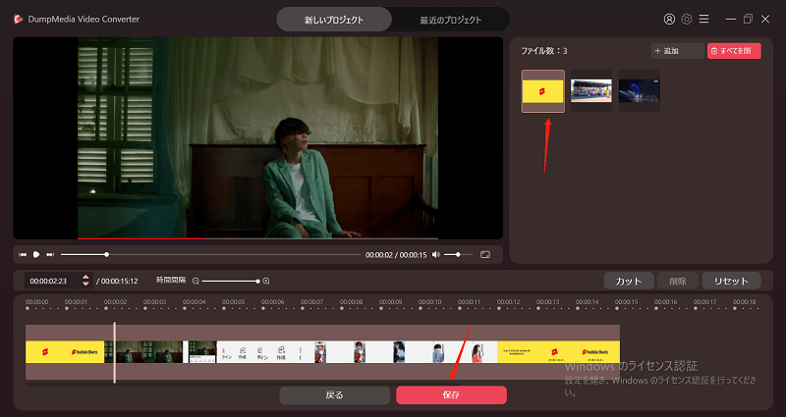Select the third dark blue file thumbnail
This screenshot has height=417, width=786.
(x=640, y=90)
